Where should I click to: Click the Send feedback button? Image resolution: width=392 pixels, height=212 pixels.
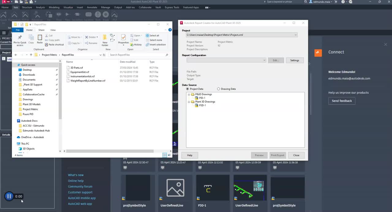pyautogui.click(x=342, y=101)
